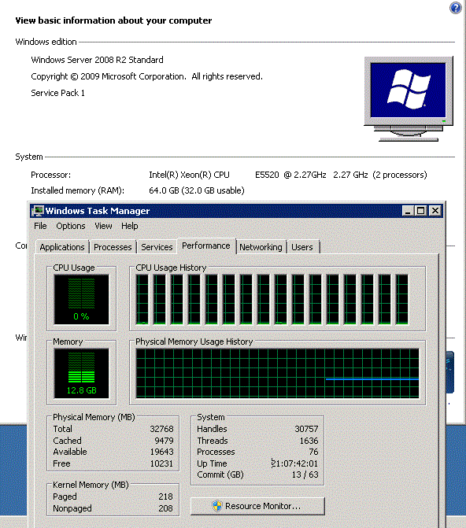Click the Cached memory value 9479
Screen dimensions: 466x528
pos(164,441)
